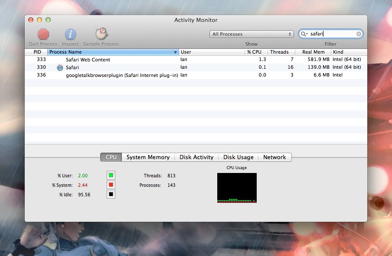
Task: Open the search magnifier options in Filter field
Action: coord(304,34)
